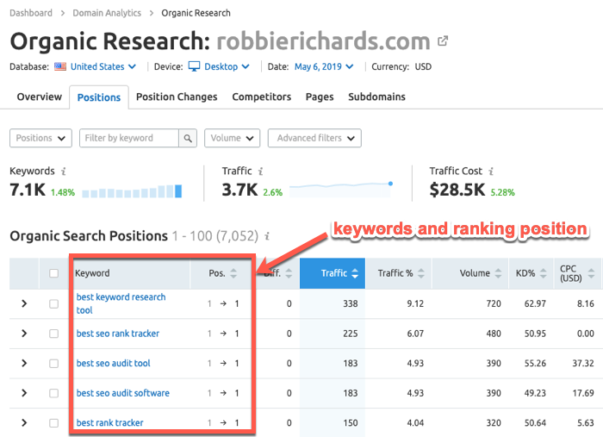Click KD% value 49.23

(535, 393)
